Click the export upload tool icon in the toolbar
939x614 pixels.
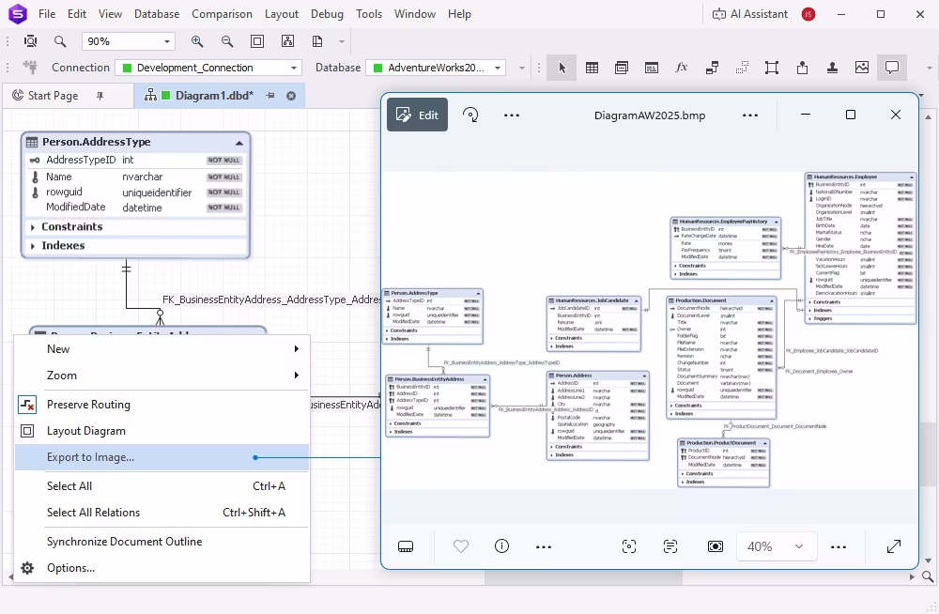tap(803, 68)
